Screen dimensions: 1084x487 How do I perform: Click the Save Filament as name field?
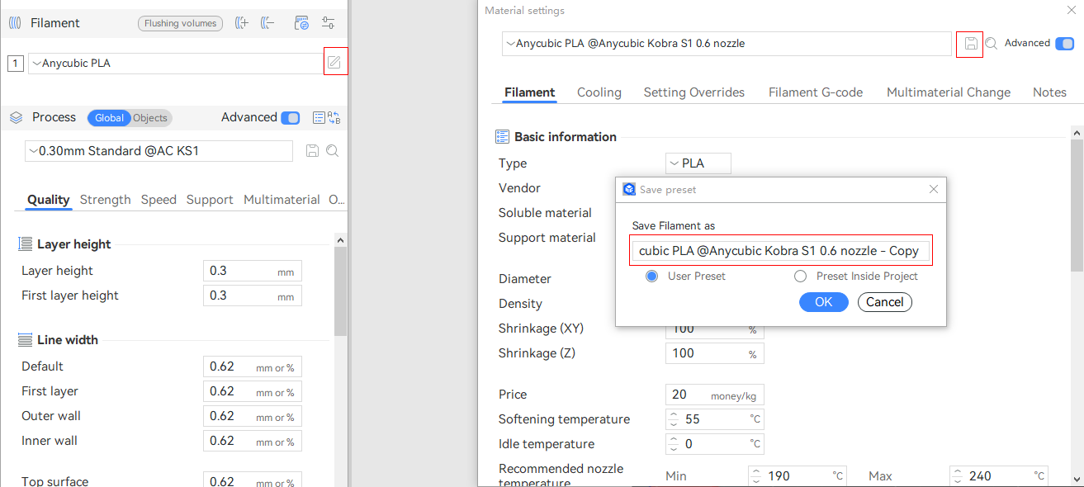[781, 251]
